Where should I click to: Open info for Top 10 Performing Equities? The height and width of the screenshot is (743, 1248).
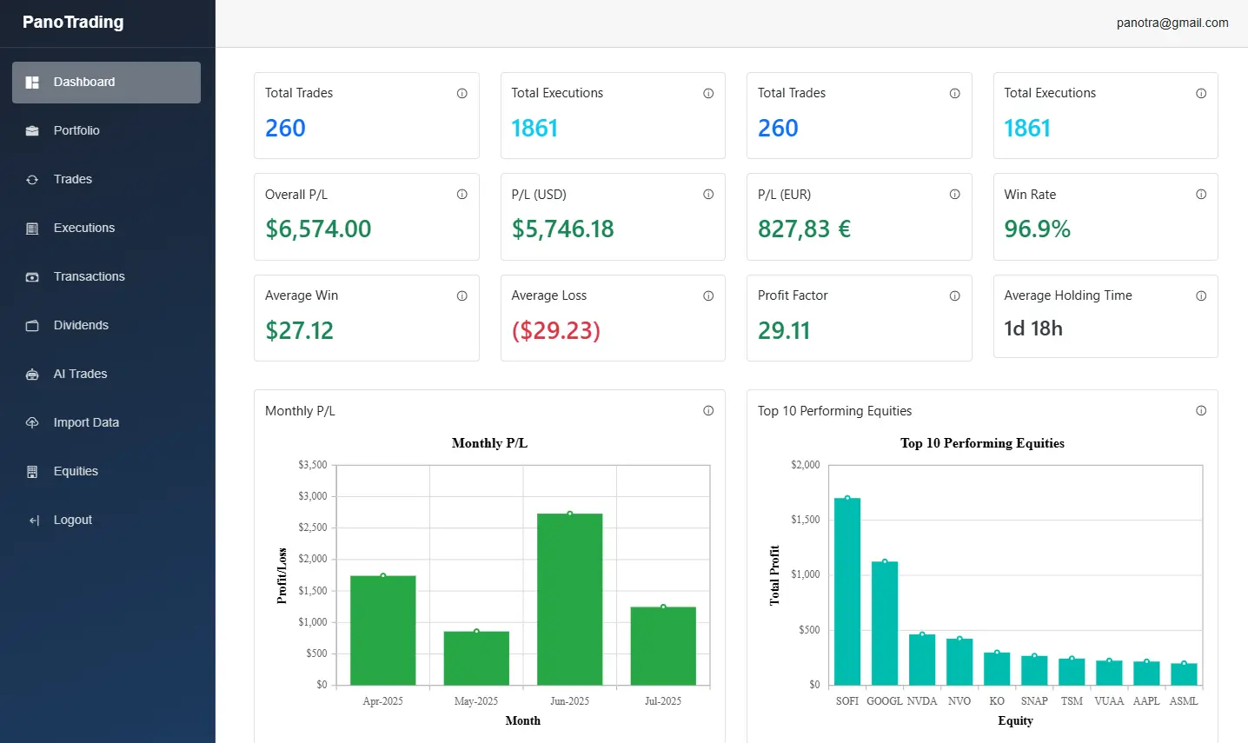(1201, 410)
